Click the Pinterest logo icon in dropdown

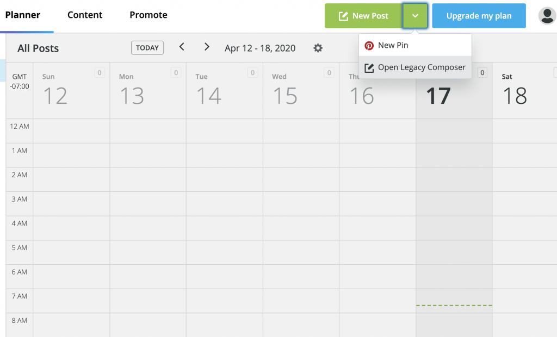369,46
